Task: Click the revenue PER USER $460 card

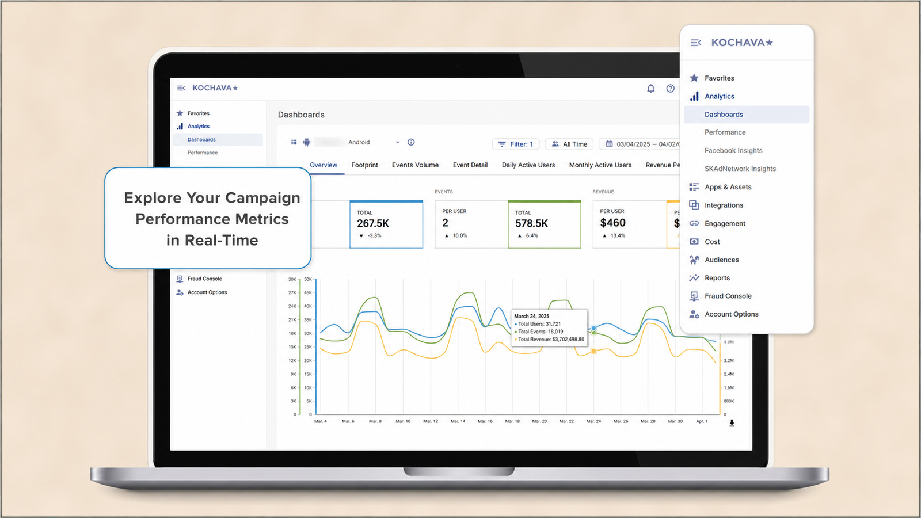Action: (x=630, y=224)
